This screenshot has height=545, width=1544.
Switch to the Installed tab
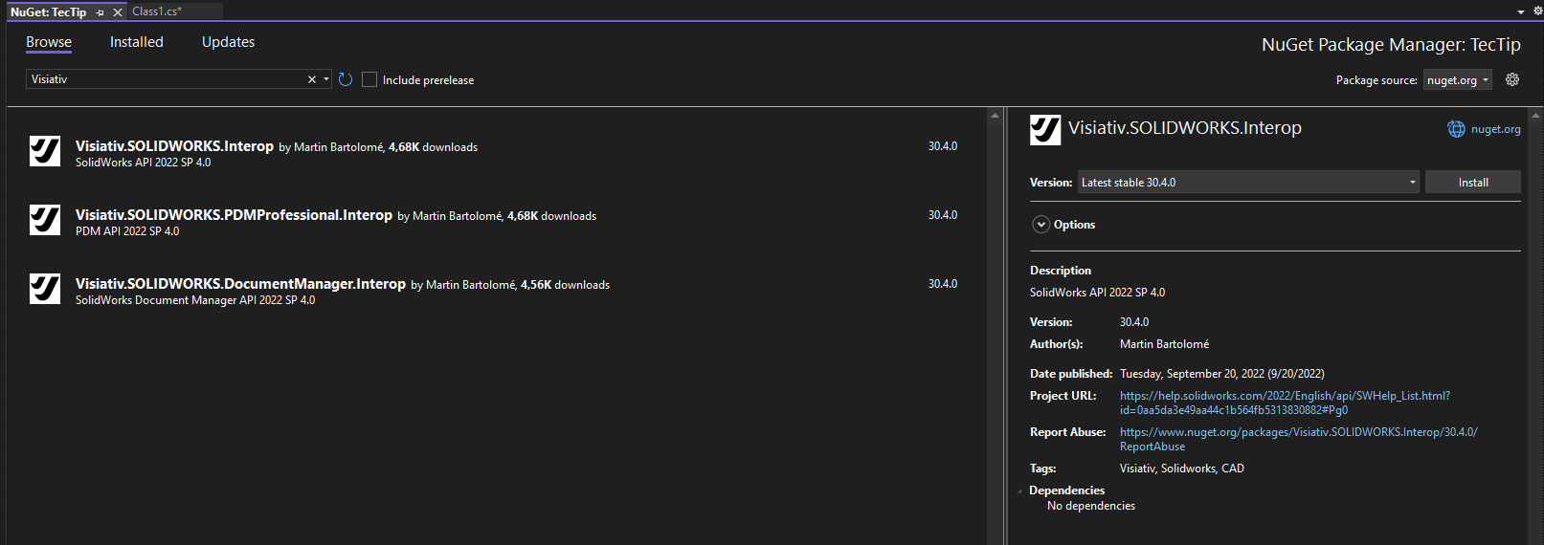pos(137,42)
